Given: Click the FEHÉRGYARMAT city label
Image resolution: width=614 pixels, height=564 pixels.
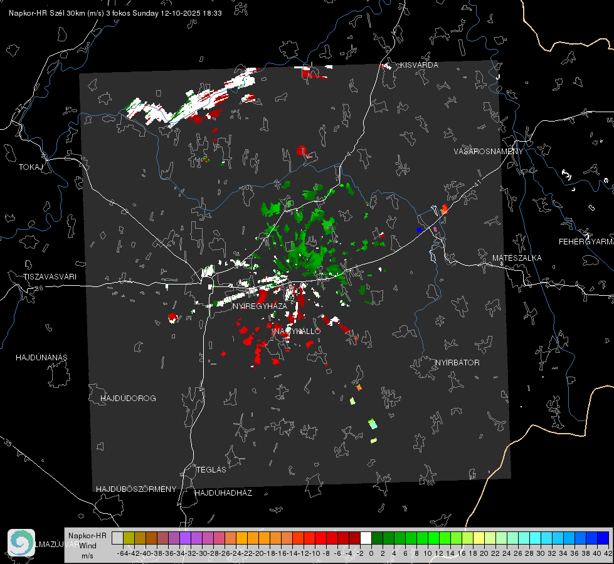Looking at the screenshot, I should [x=586, y=242].
